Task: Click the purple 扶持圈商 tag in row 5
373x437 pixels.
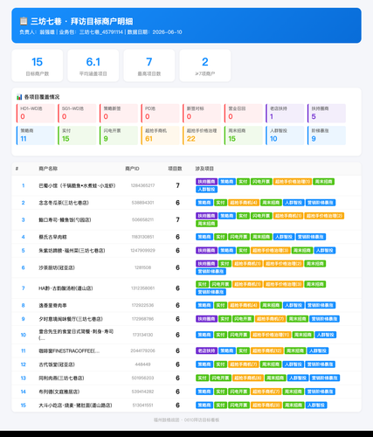Action: [206, 251]
